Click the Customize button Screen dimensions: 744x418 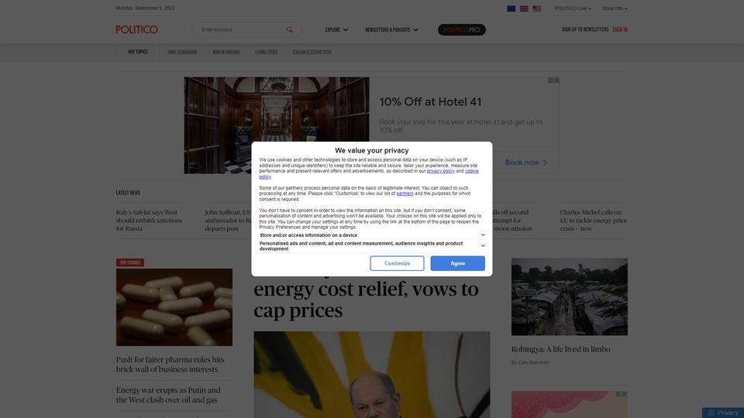[397, 263]
